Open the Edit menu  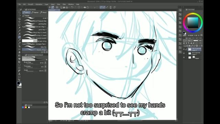[x=24, y=4]
